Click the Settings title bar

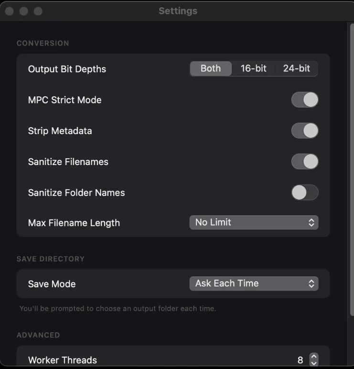[178, 11]
